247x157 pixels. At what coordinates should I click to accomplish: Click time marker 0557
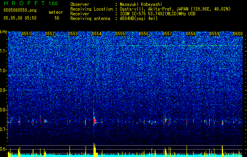click(167, 34)
